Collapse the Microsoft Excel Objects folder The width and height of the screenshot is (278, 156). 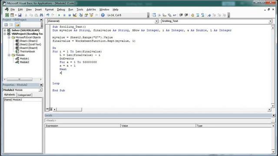point(9,37)
